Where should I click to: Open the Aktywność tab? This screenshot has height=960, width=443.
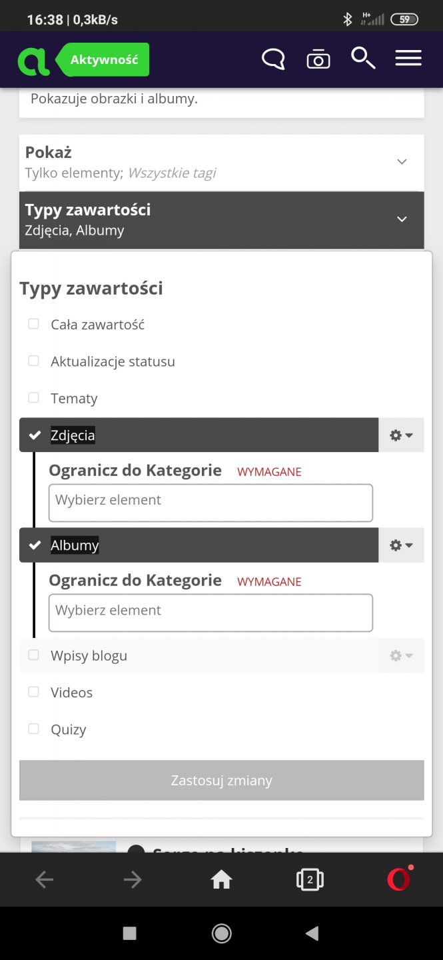[x=104, y=60]
